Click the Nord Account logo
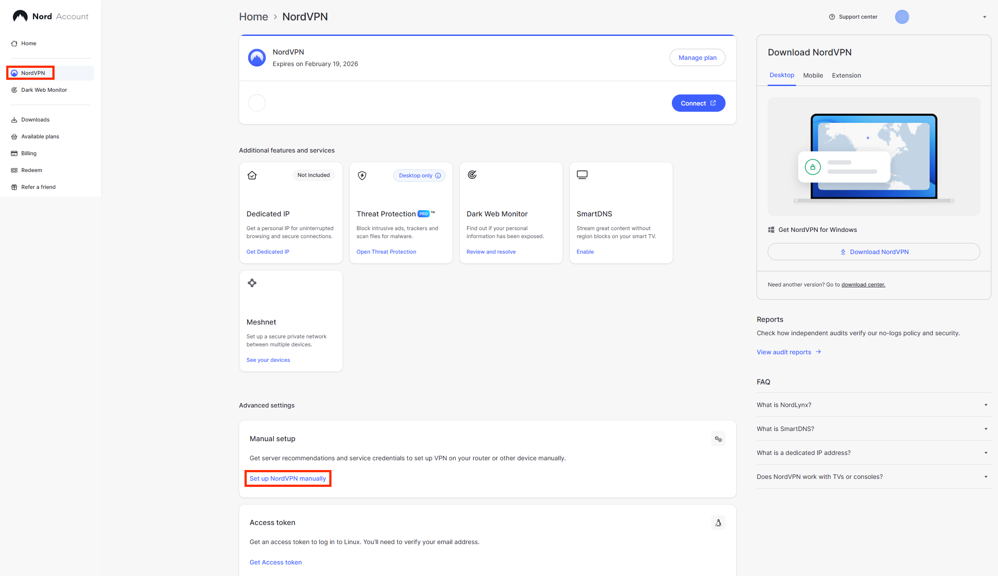Screen dimensions: 998x576 point(50,16)
